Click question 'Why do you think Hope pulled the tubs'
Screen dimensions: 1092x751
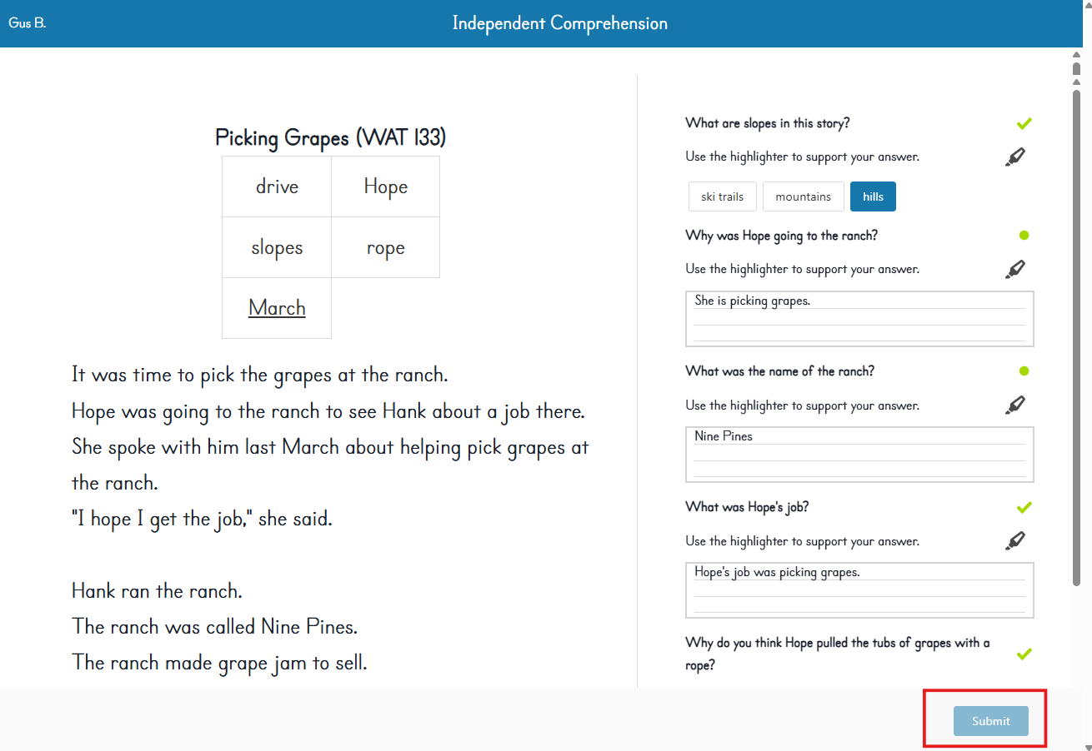838,654
